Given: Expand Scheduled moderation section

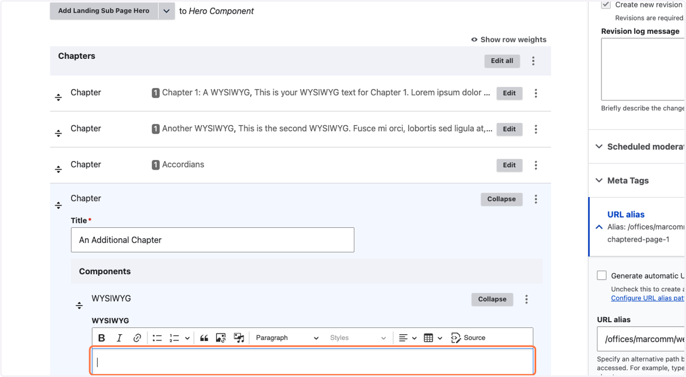Looking at the screenshot, I should [640, 146].
